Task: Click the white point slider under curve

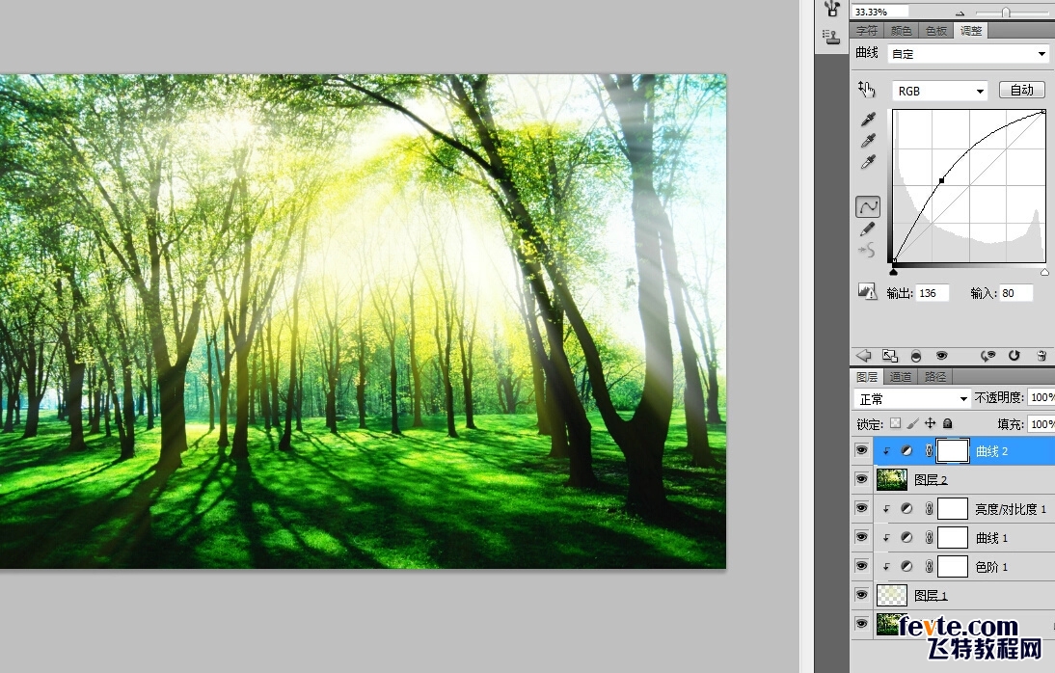Action: 1045,271
